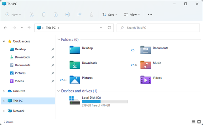This screenshot has height=125, width=203.
Task: Click chevron after This PC in address bar
Action: 58,28
